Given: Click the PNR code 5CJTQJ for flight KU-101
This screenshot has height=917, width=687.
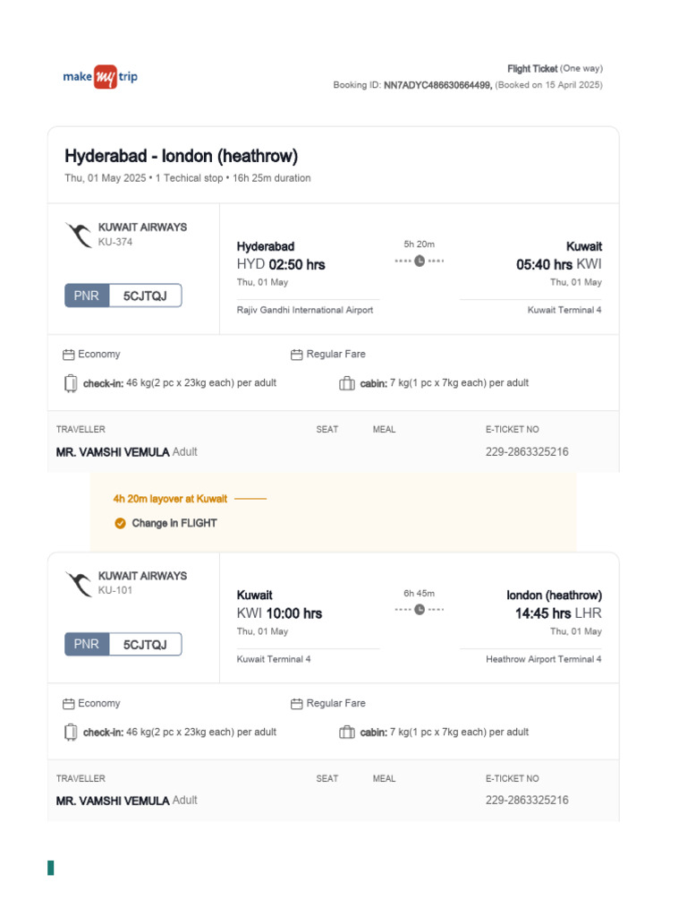Looking at the screenshot, I should [145, 645].
